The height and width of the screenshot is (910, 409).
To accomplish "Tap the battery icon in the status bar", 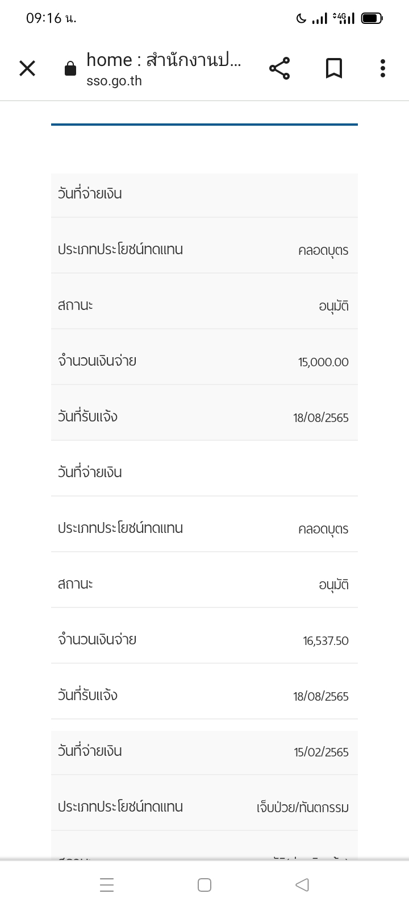I will pos(372,19).
